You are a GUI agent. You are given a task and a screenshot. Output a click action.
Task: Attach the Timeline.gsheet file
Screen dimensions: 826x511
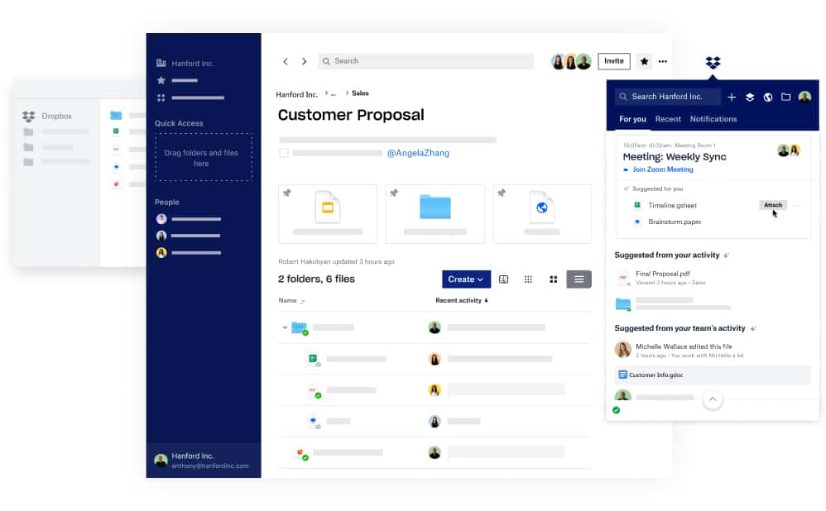(x=772, y=205)
